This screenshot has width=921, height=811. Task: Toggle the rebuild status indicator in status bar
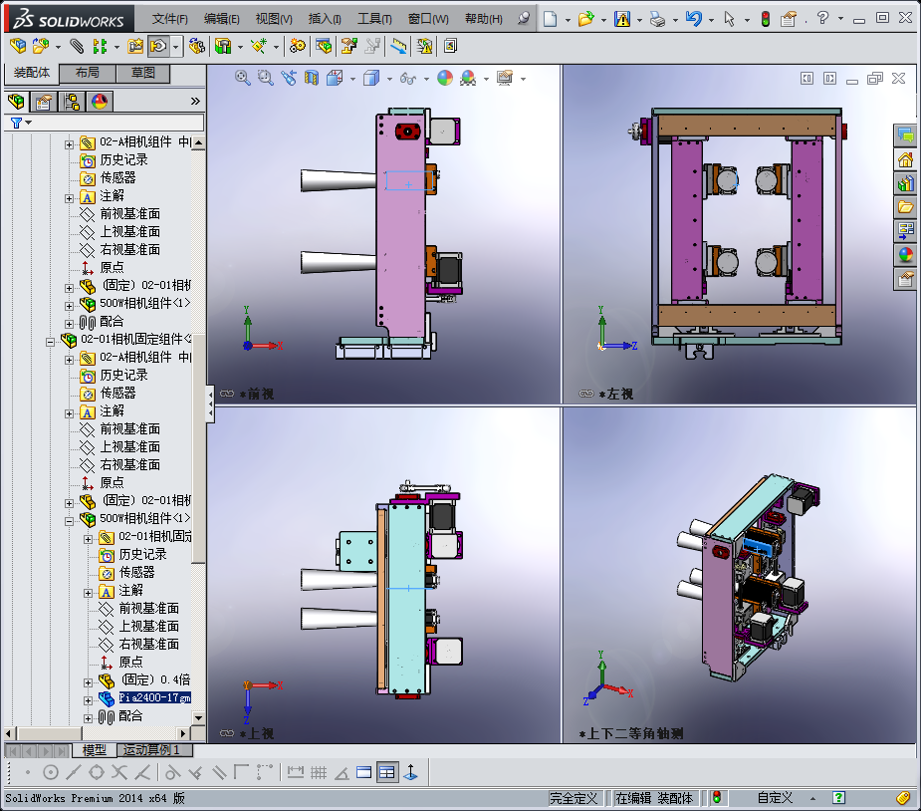pos(717,797)
